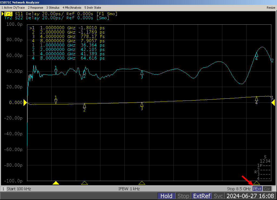Click the Resize button
This screenshot has width=277, height=200.
pyautogui.click(x=271, y=8)
